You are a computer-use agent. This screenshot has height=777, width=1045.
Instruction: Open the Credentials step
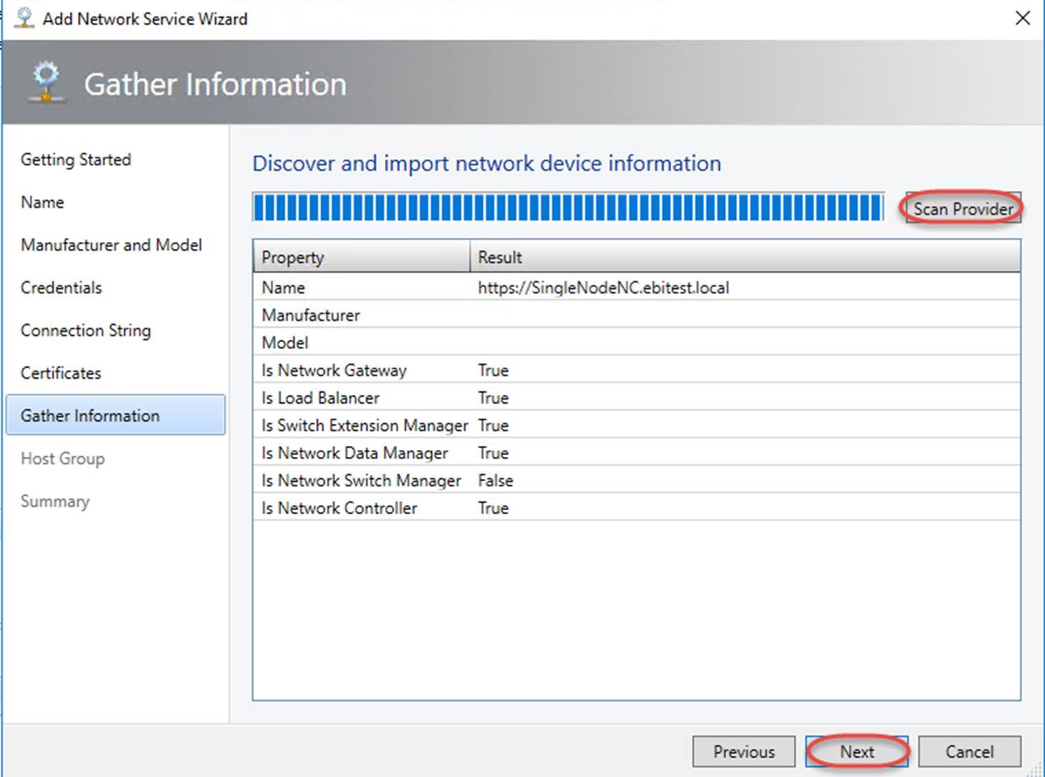click(62, 288)
